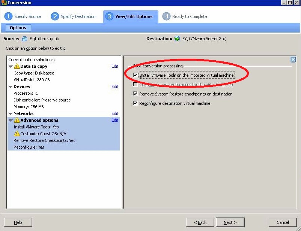Image resolution: width=301 pixels, height=231 pixels.
Task: Click the step 1 circle icon
Action: (9, 16)
